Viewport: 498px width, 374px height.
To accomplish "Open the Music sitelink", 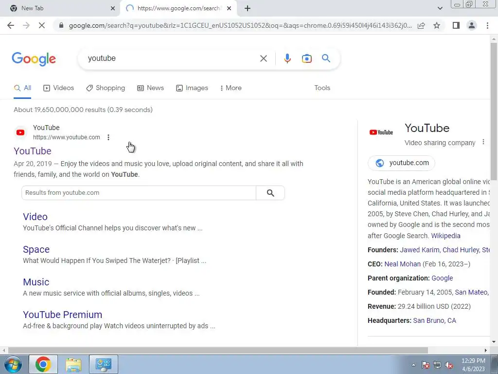I will pos(36,282).
